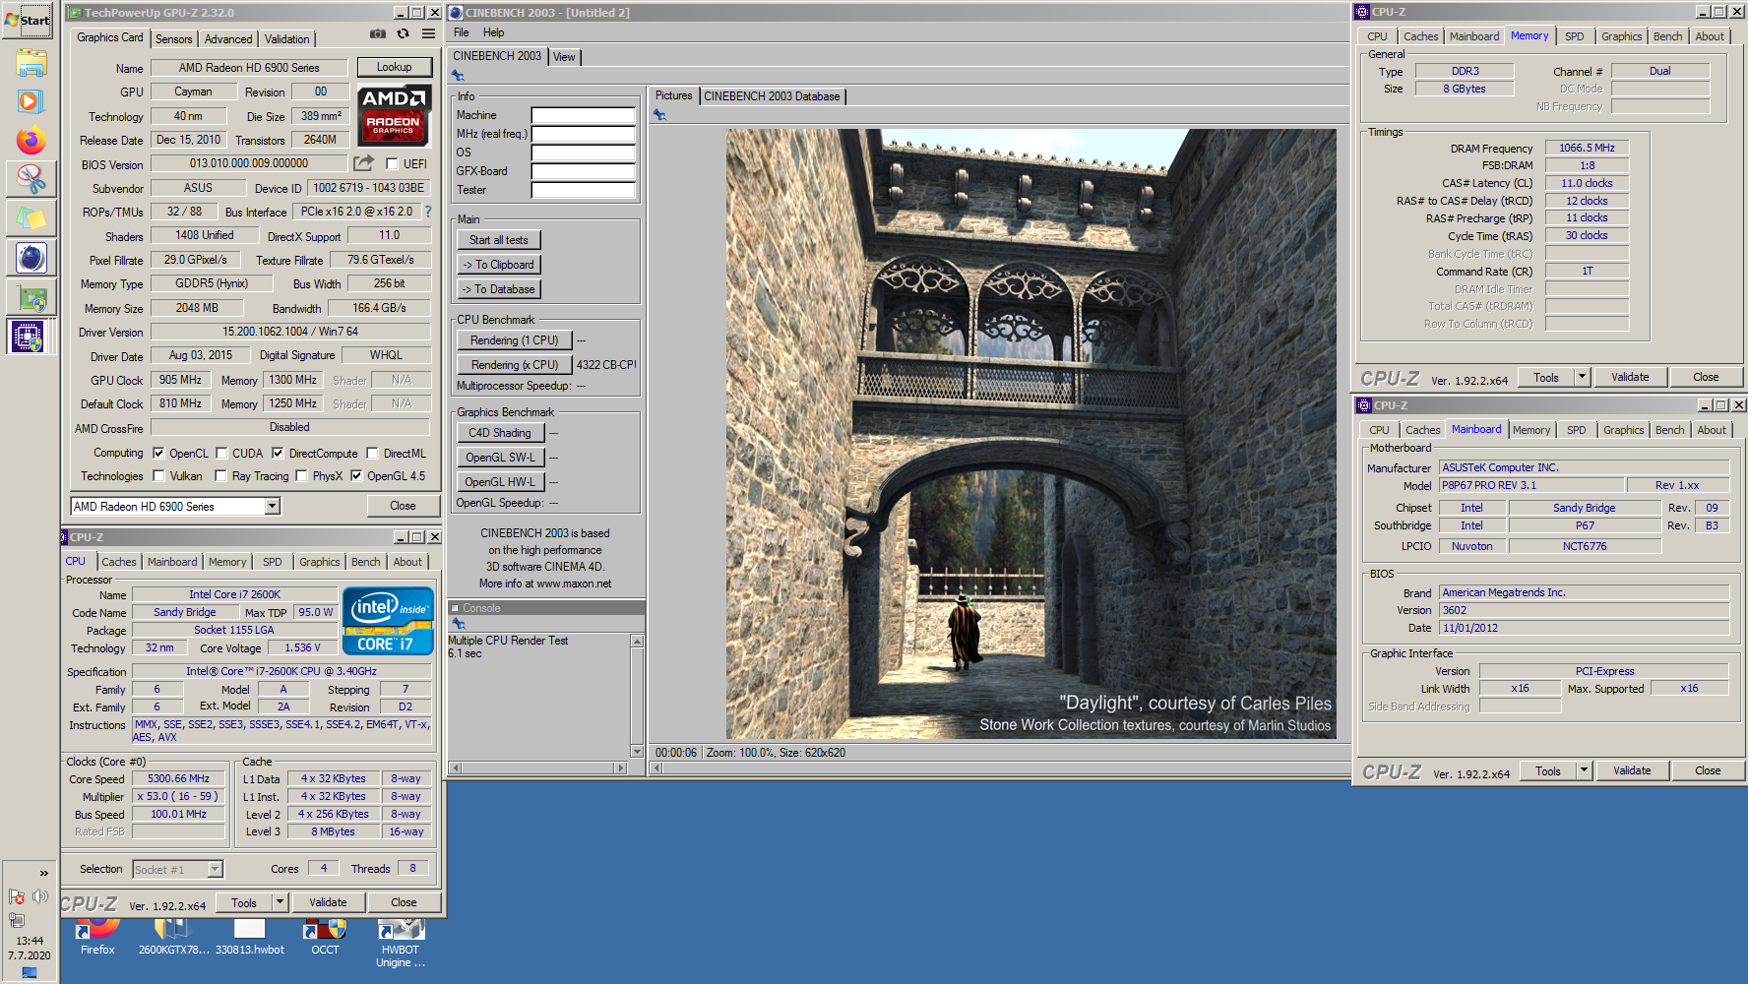Open the Snipping Tool taskbar icon
This screenshot has height=984, width=1748.
[x=31, y=179]
